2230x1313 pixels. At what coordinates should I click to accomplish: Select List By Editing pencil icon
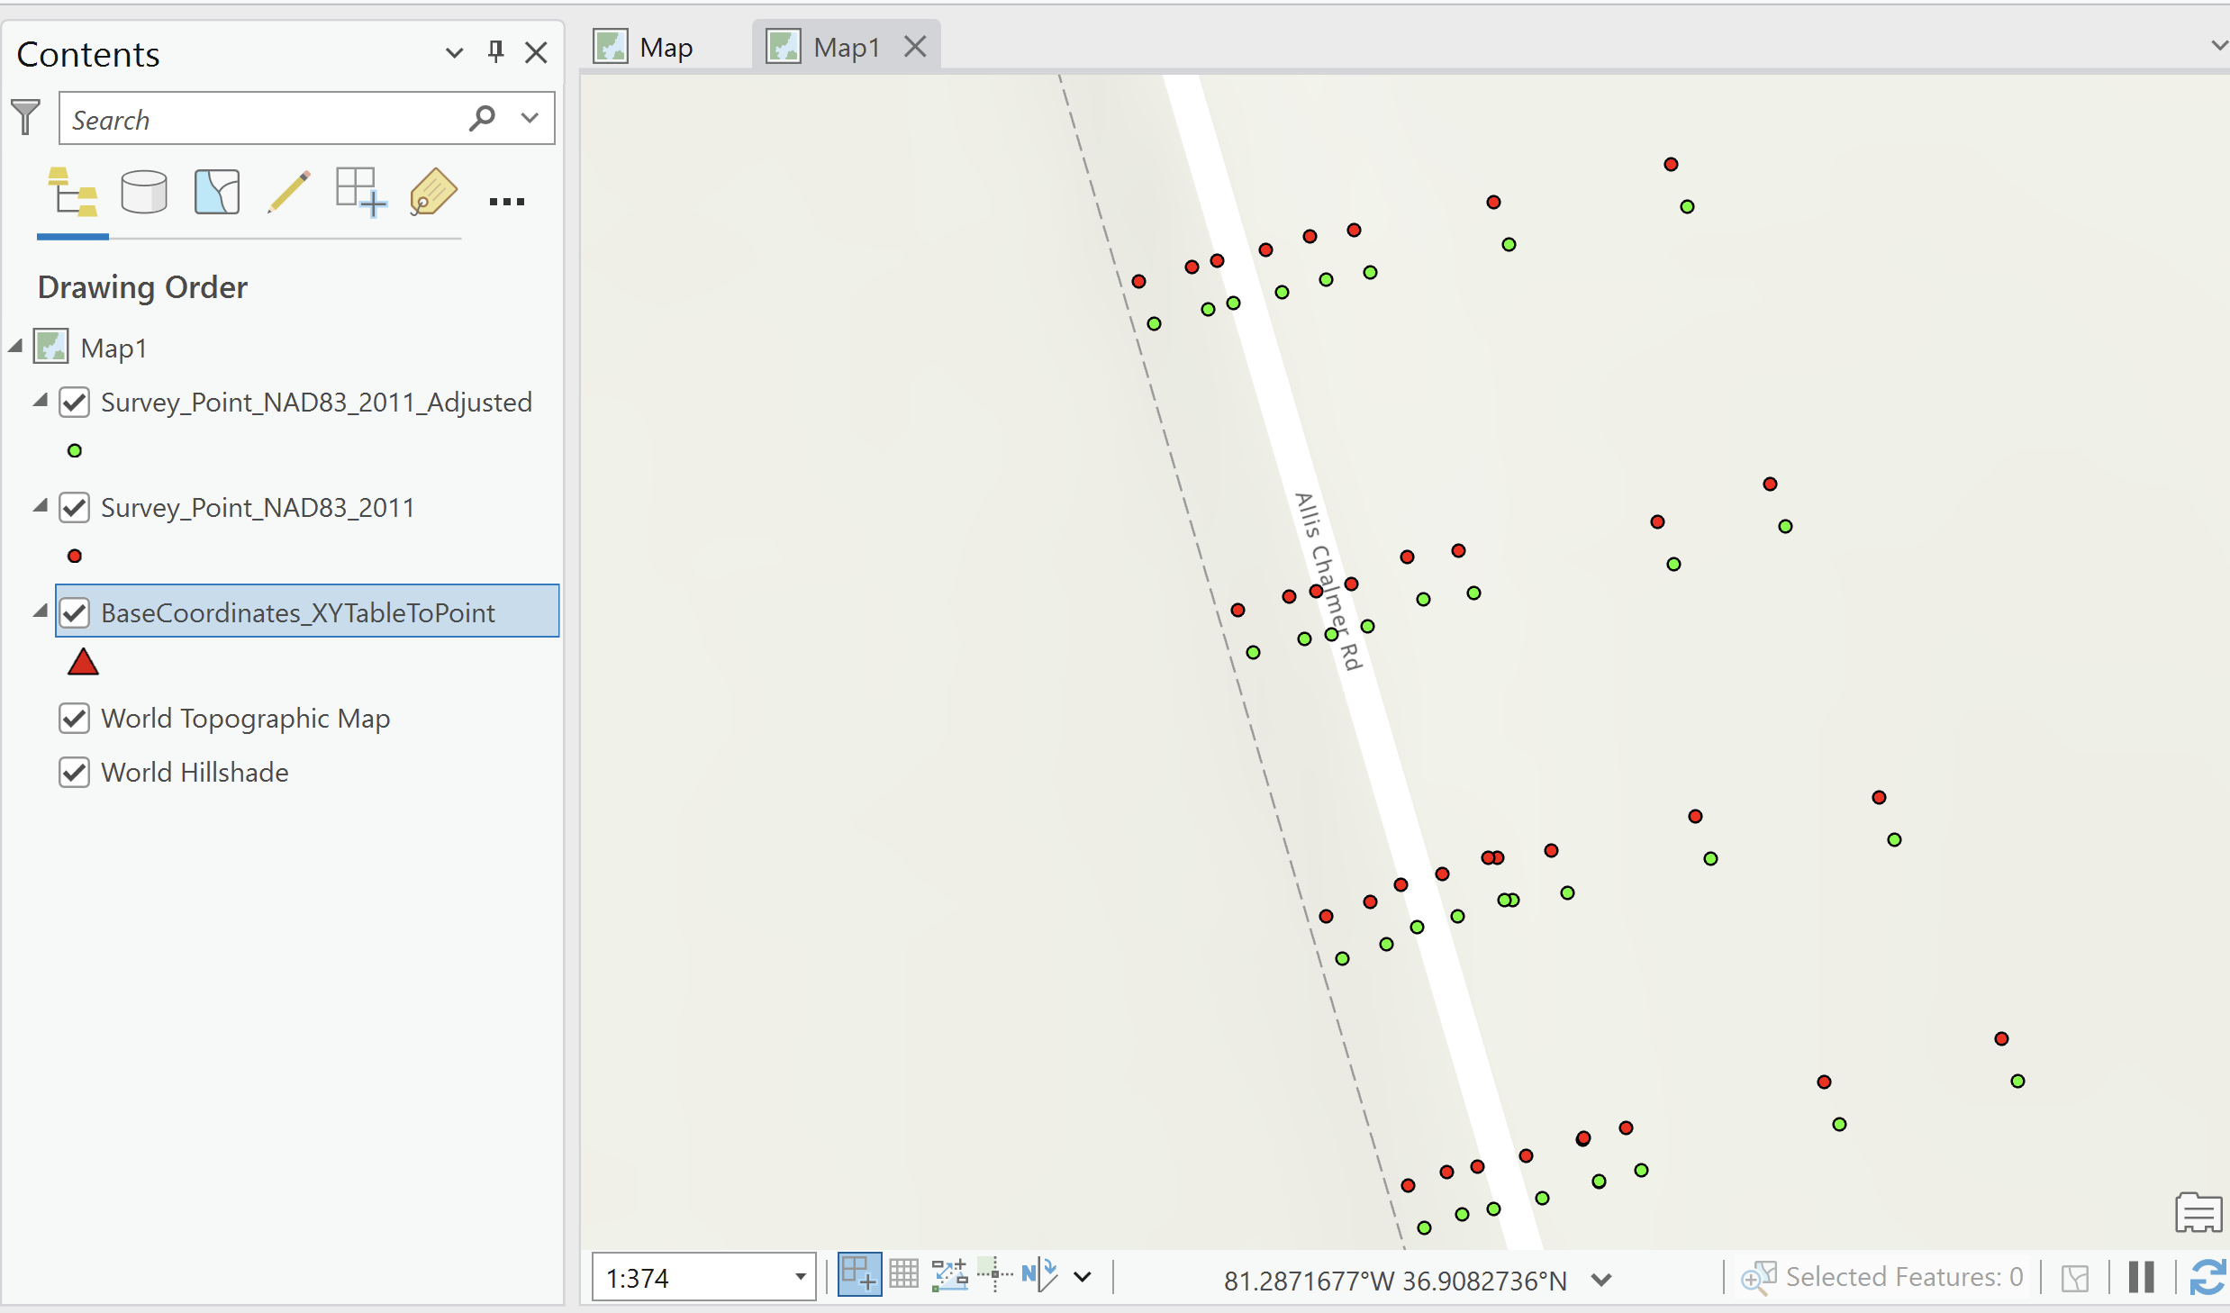click(289, 193)
